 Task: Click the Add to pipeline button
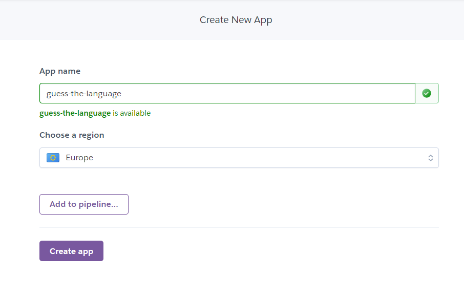pyautogui.click(x=84, y=204)
